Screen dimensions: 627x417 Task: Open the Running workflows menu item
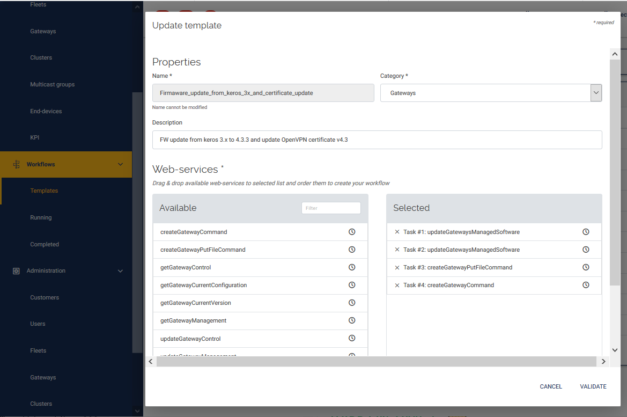(41, 217)
